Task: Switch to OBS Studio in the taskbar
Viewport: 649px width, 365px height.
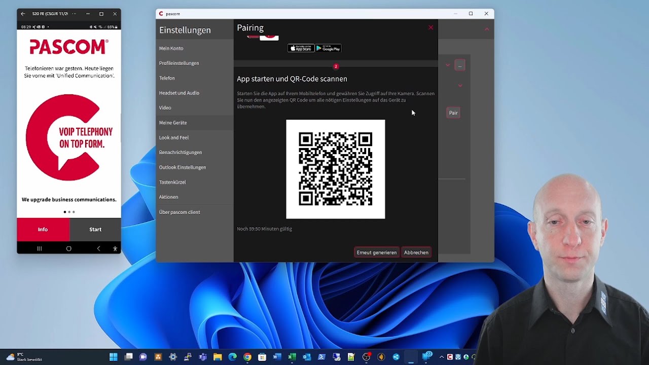Action: pos(366,357)
